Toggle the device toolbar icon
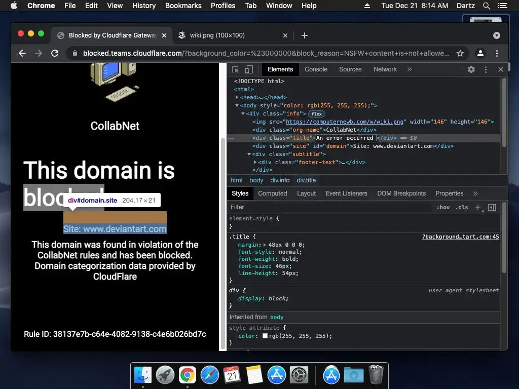Image resolution: width=519 pixels, height=389 pixels. (x=249, y=69)
